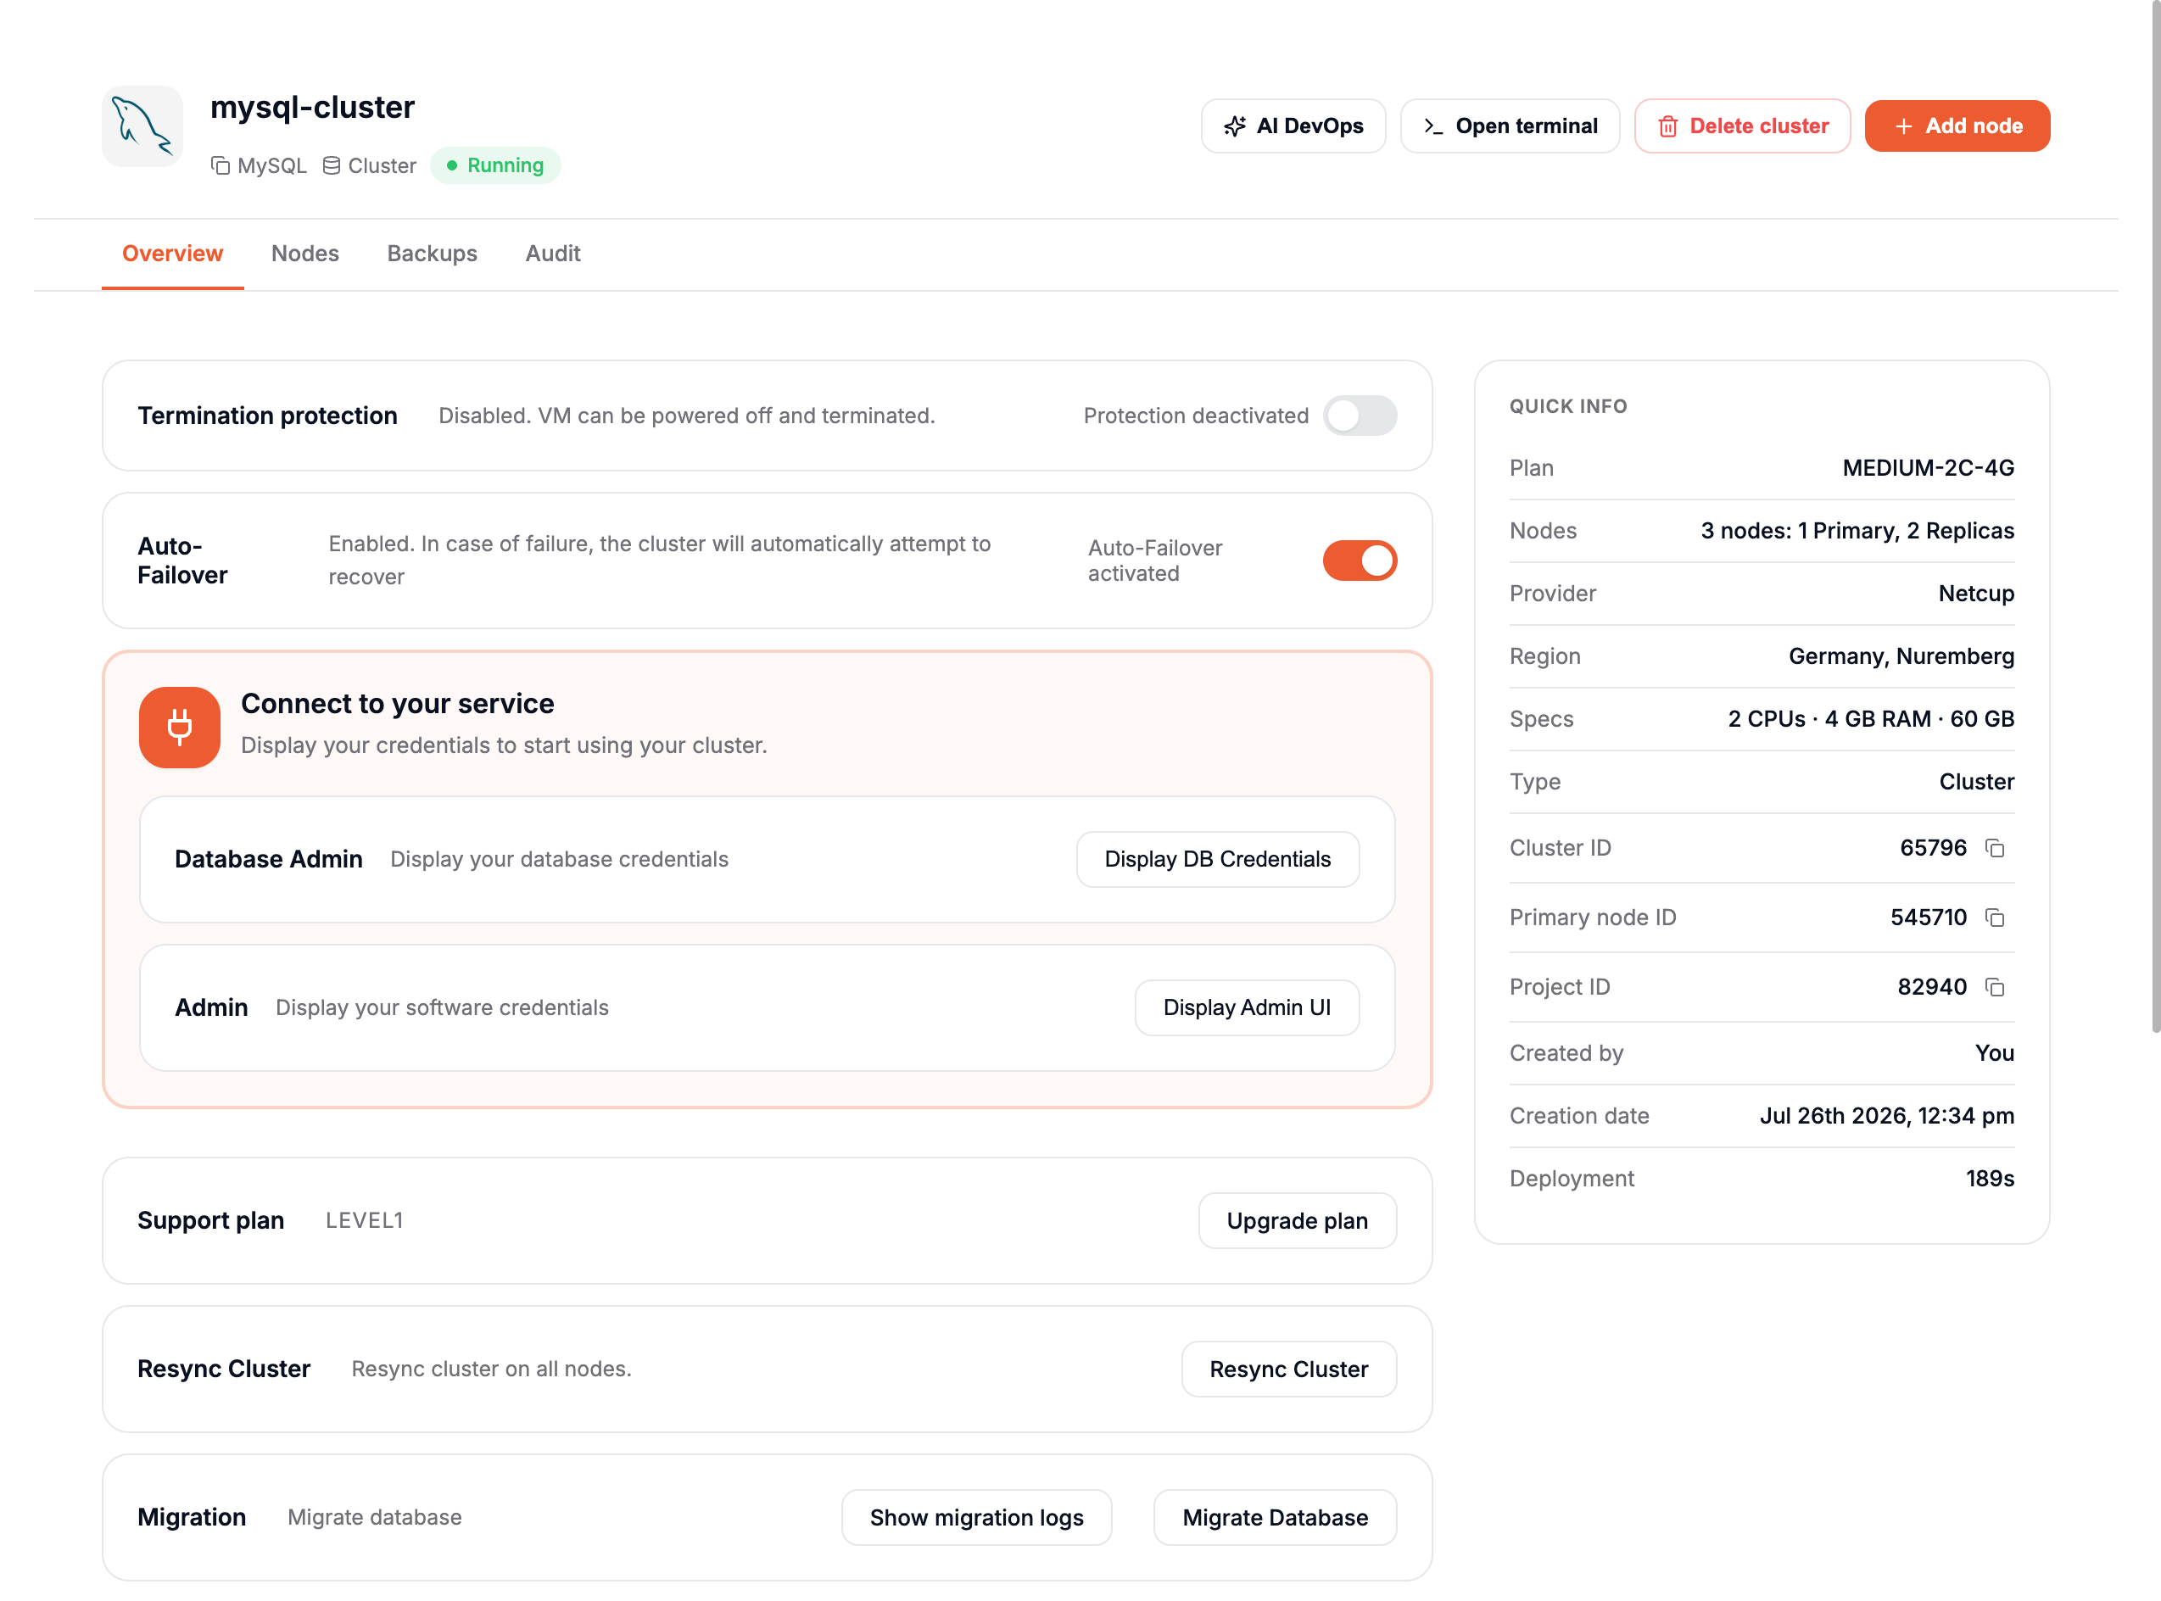The height and width of the screenshot is (1601, 2161).
Task: Click the creation date Jul 26th 2026
Action: tap(1886, 1117)
